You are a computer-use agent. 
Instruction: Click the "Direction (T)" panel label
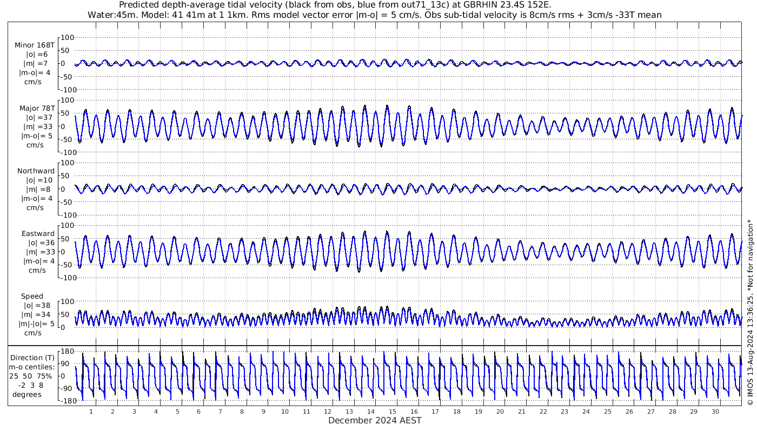[x=33, y=357]
